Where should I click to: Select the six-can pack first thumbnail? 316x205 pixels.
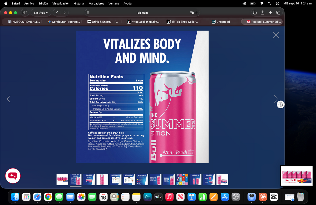(62, 180)
